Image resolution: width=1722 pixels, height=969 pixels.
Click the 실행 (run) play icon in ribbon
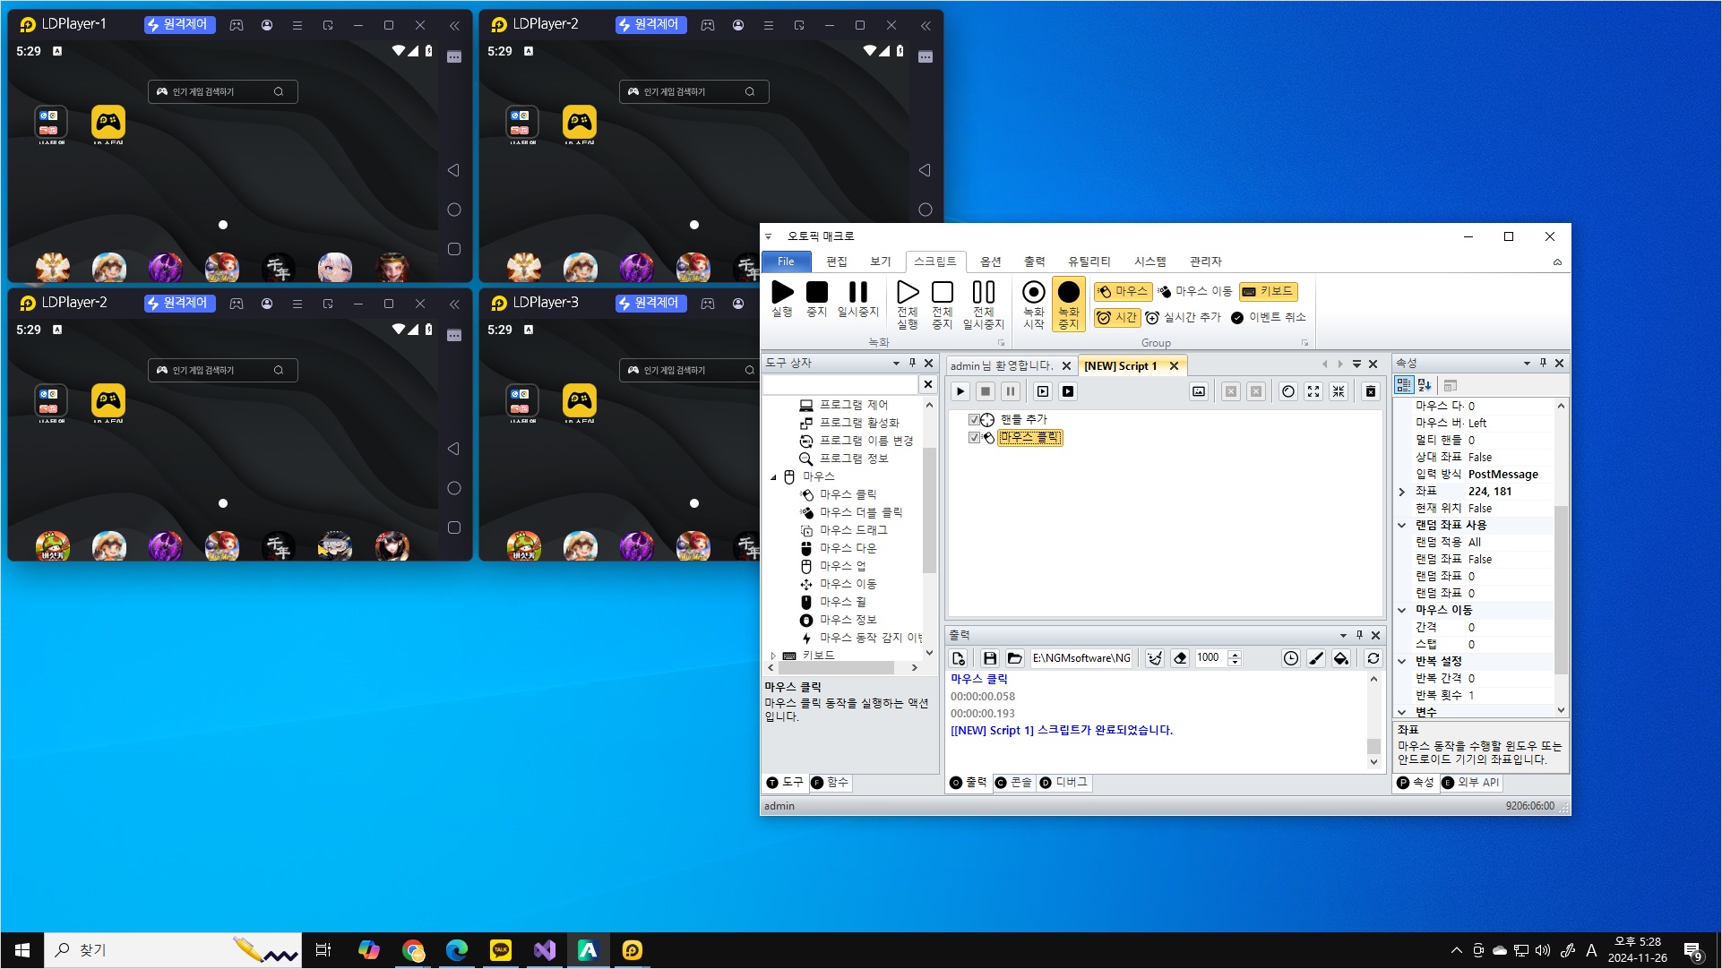pos(782,293)
